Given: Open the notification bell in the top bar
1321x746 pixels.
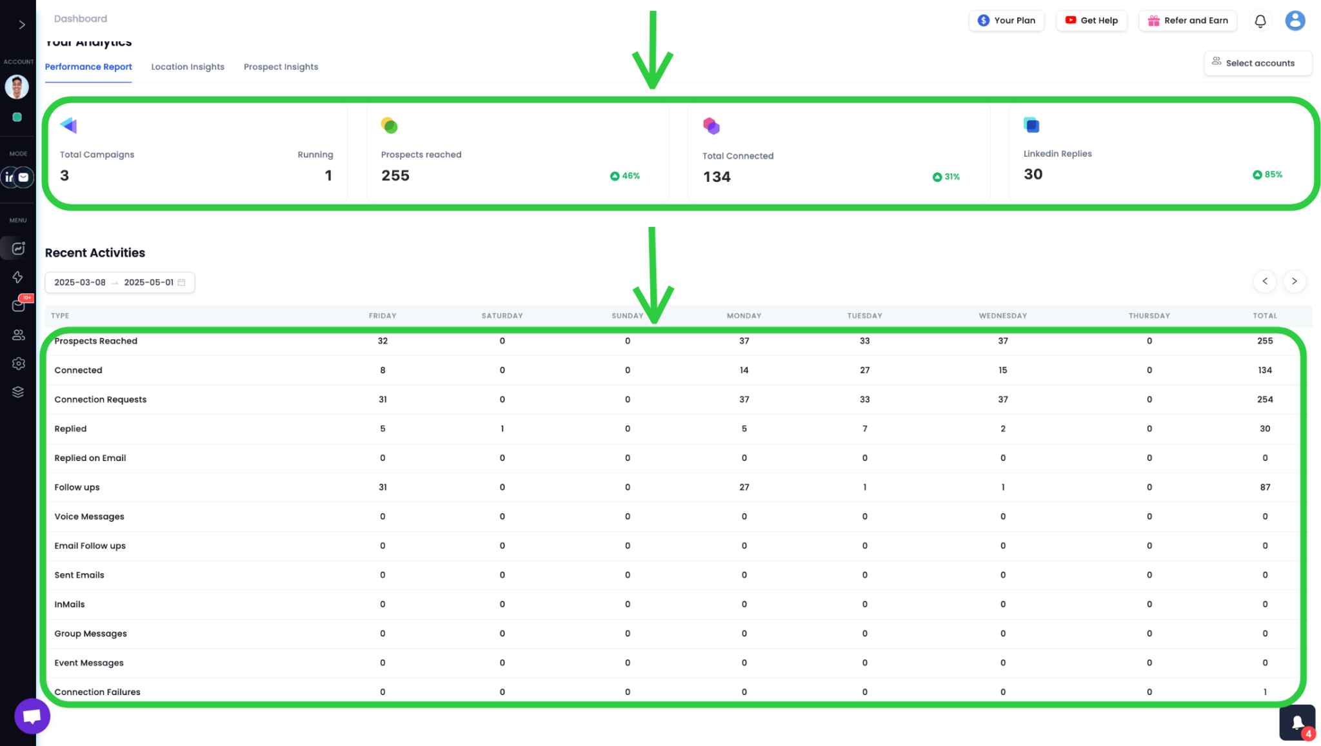Looking at the screenshot, I should click(x=1259, y=21).
